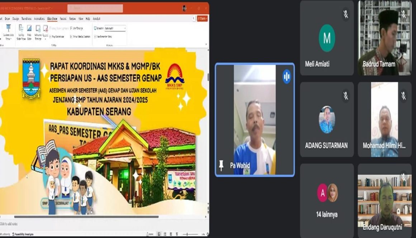
Task: Open Reading View from status bar
Action: pyautogui.click(x=171, y=234)
